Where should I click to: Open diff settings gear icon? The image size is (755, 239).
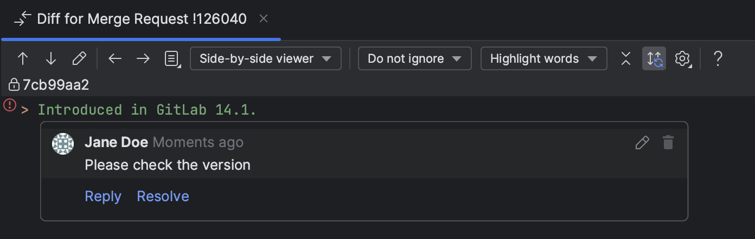click(682, 58)
